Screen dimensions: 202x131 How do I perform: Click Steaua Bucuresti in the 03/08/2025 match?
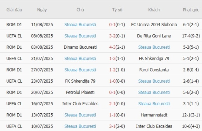154,47
